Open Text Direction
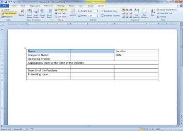This screenshot has height=131, width=183. pyautogui.click(x=136, y=13)
